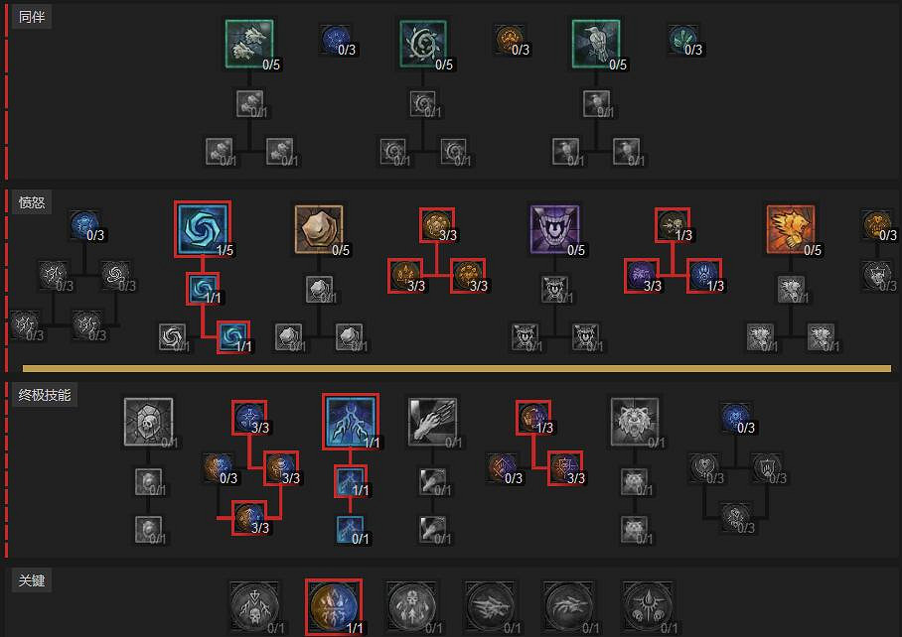The width and height of the screenshot is (902, 637).
Task: Click the blue paw passive node 1/3
Action: (704, 276)
